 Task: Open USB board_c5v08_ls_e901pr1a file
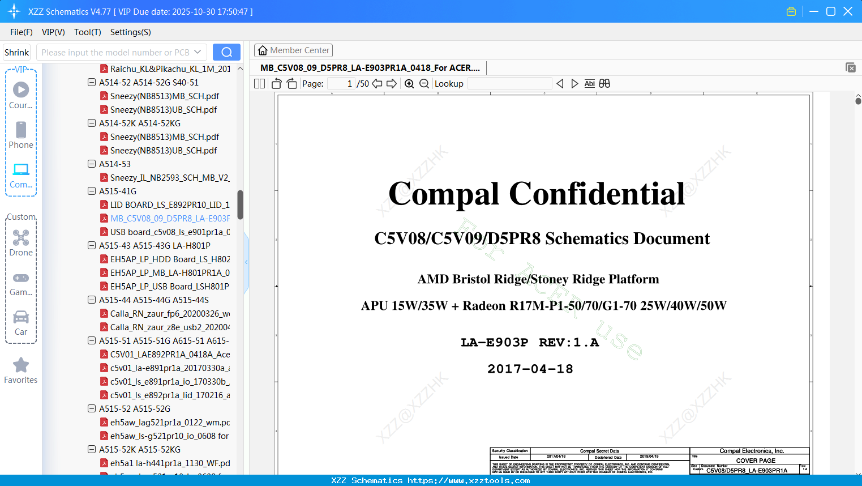pyautogui.click(x=165, y=232)
